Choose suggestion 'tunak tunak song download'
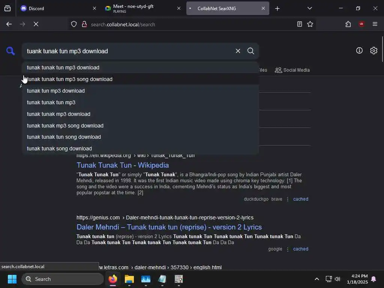The image size is (384, 288). click(140, 148)
